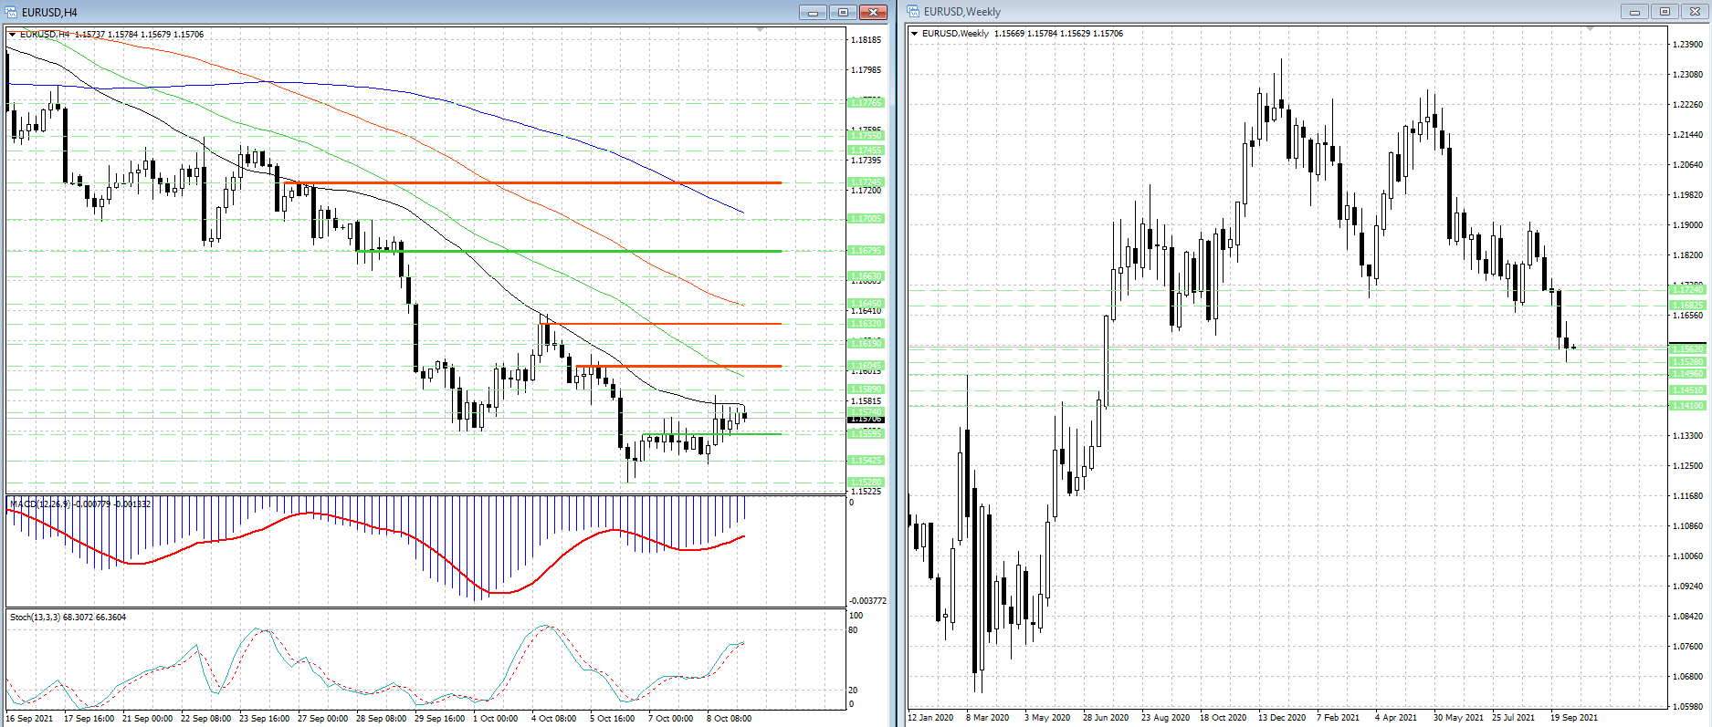The width and height of the screenshot is (1712, 727).
Task: Expand the arrow beside EURUSD,H4 symbol label
Action: [x=13, y=35]
